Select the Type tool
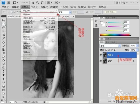140x104 pixels. [x=4, y=75]
